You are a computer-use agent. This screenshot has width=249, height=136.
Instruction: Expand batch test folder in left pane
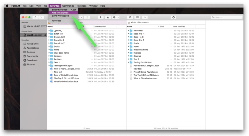point(49,34)
